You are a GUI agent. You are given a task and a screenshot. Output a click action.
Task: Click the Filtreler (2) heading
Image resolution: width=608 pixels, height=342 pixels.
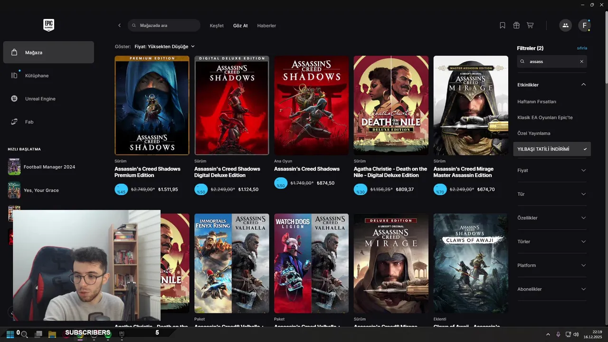pyautogui.click(x=530, y=48)
